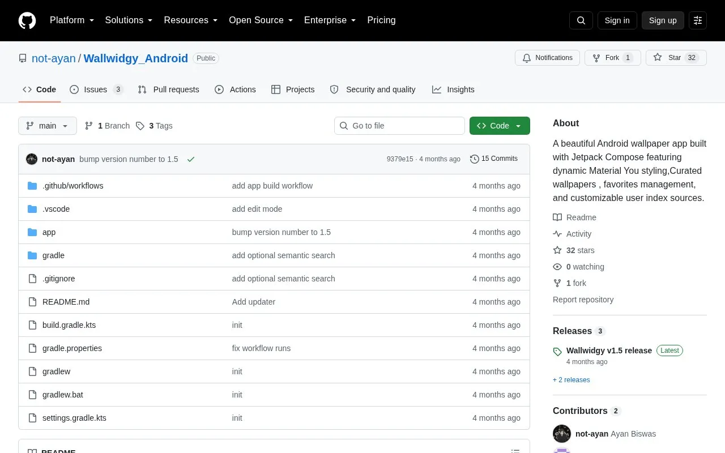Expand the Solutions menu
The image size is (725, 453).
pos(129,20)
